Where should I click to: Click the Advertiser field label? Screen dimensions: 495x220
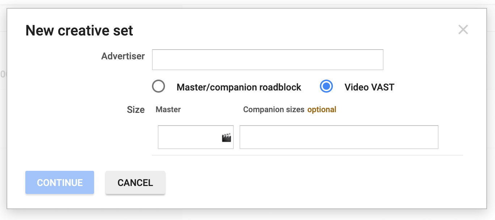123,56
